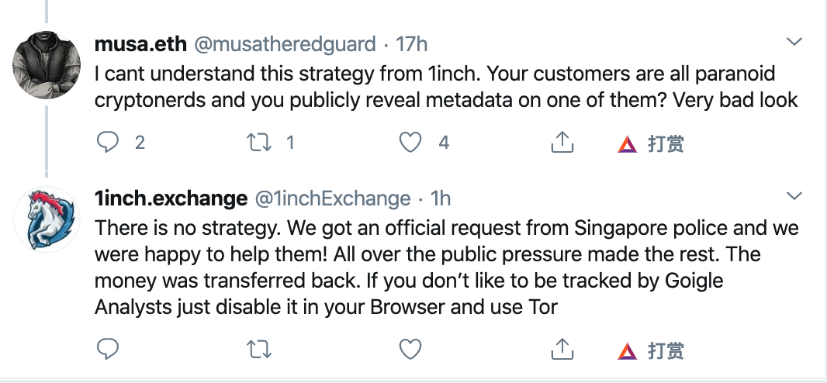
Task: Tip 1inch.exchange with the Brave icon
Action: [650, 351]
